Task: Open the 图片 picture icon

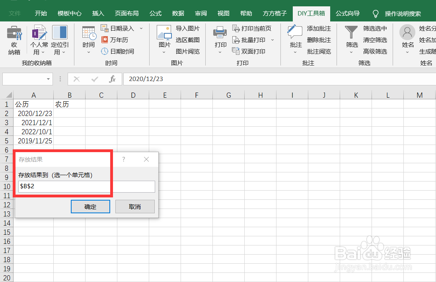Action: (x=164, y=33)
